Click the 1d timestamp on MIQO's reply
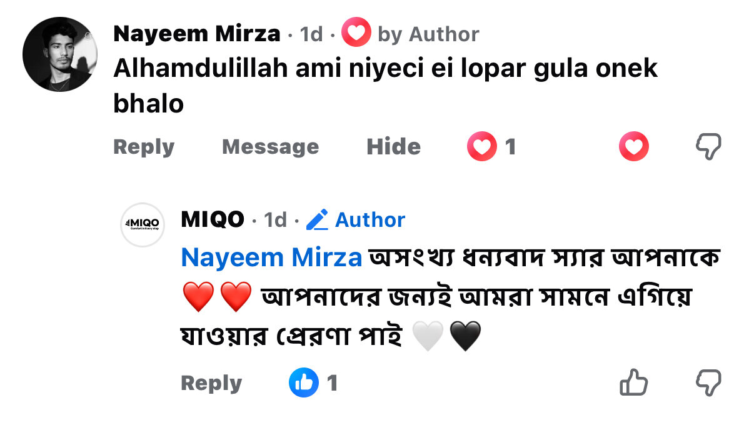The image size is (754, 425). [x=275, y=219]
